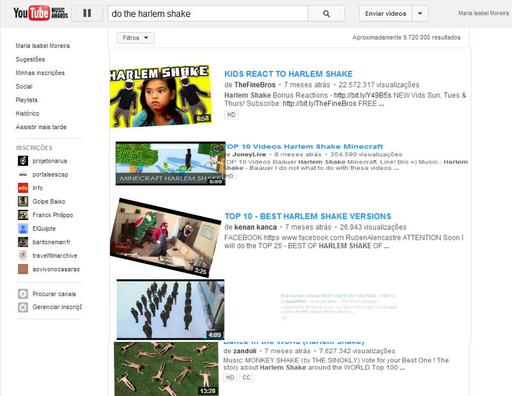Click the portalsescsp channel icon

click(x=23, y=174)
